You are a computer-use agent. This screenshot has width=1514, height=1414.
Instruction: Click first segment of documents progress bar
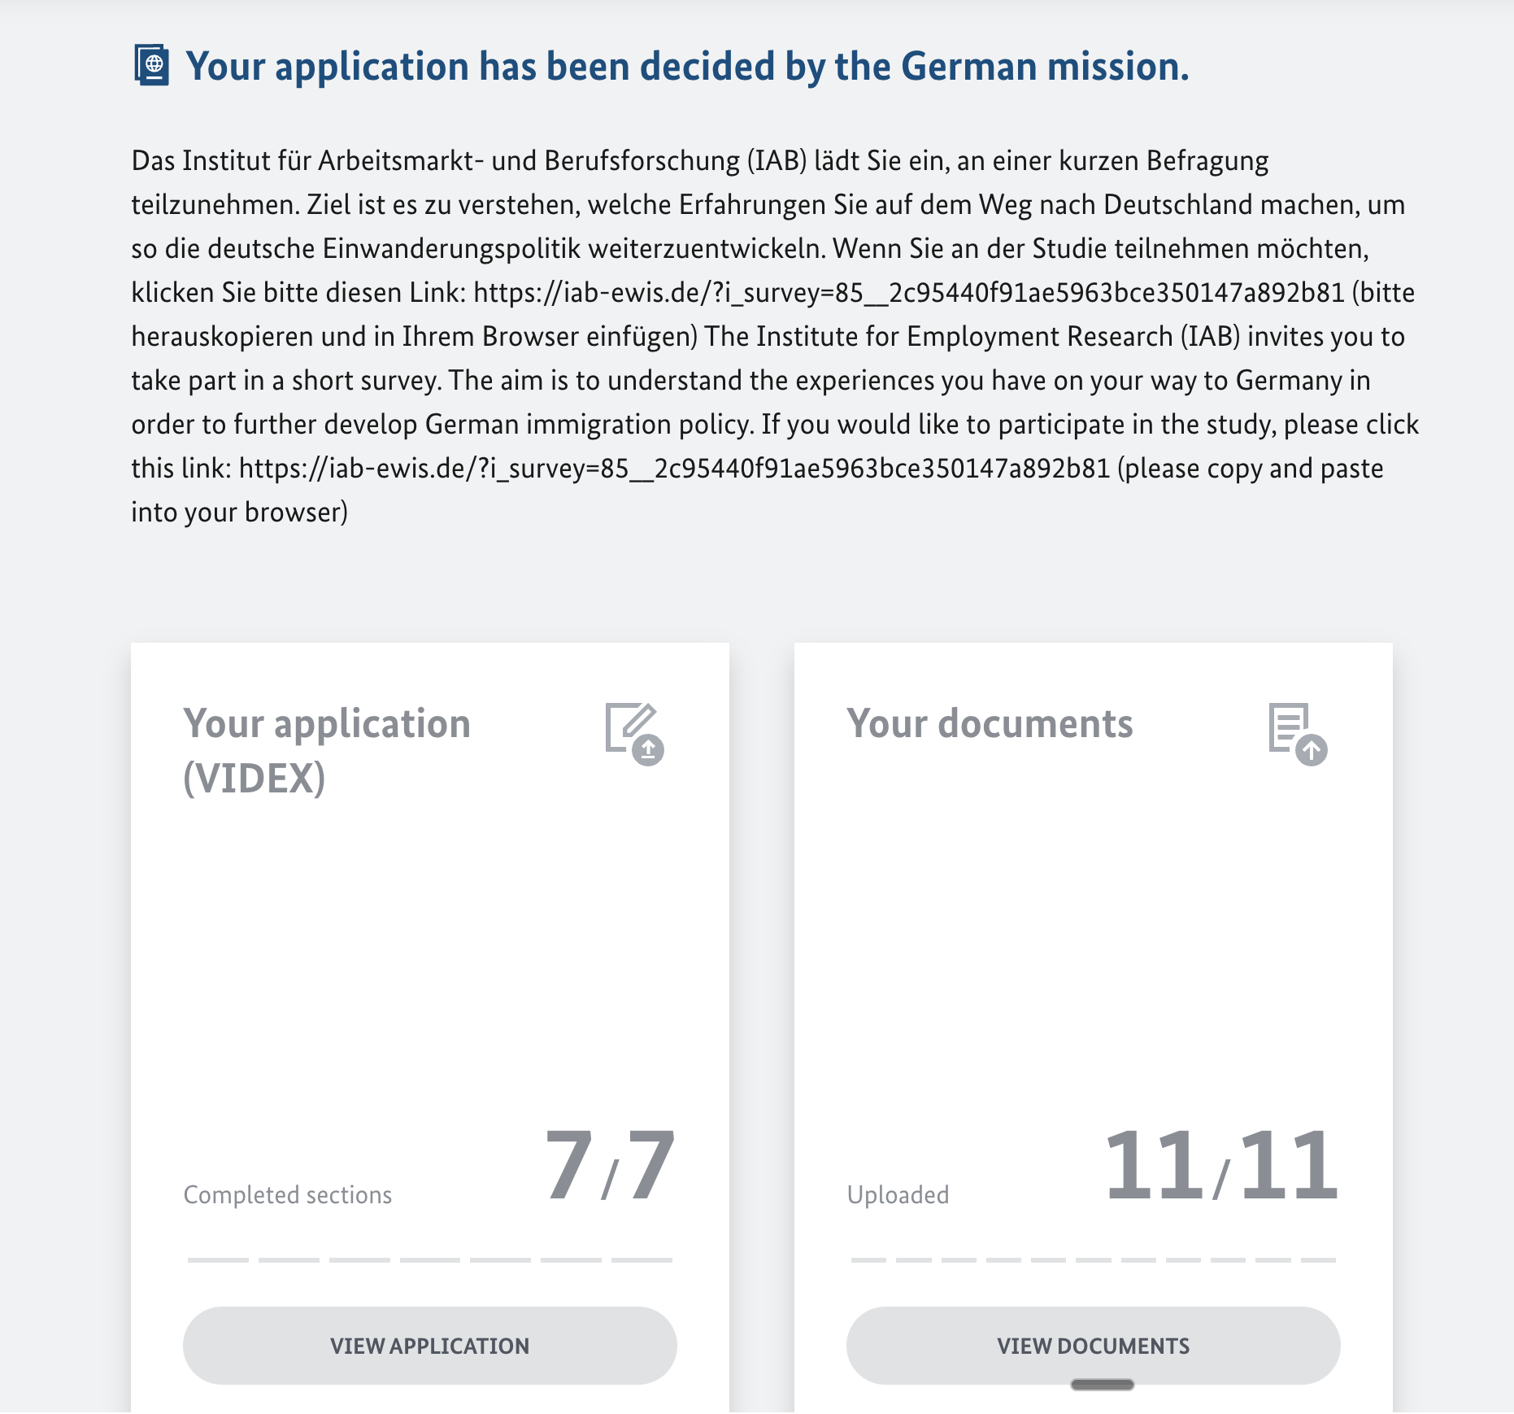click(868, 1259)
